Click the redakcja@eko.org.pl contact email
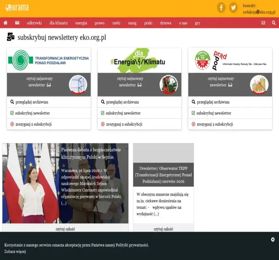The height and width of the screenshot is (260, 279). (x=259, y=12)
